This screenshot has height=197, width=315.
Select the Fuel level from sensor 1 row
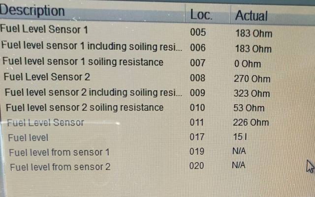59,152
